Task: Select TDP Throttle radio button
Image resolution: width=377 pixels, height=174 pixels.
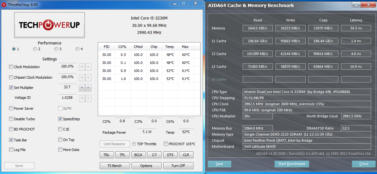Action: pyautogui.click(x=134, y=144)
